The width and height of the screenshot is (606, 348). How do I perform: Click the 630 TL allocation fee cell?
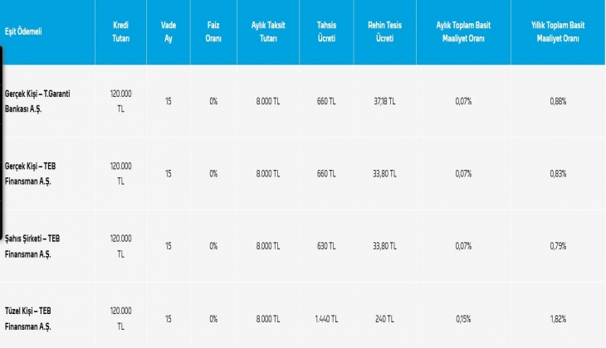pos(326,246)
